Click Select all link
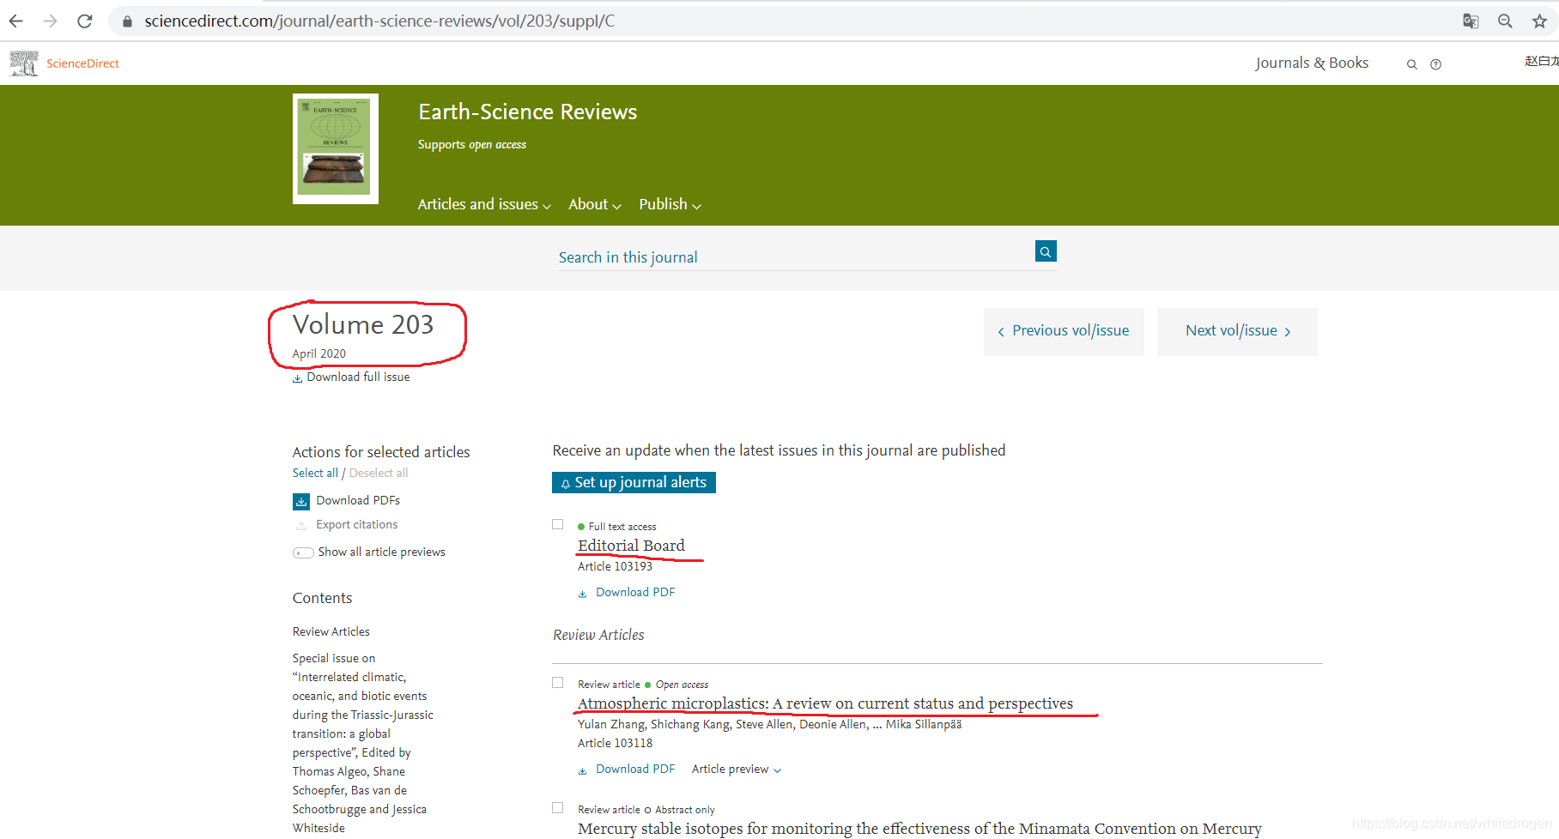Image resolution: width=1559 pixels, height=839 pixels. pos(315,474)
